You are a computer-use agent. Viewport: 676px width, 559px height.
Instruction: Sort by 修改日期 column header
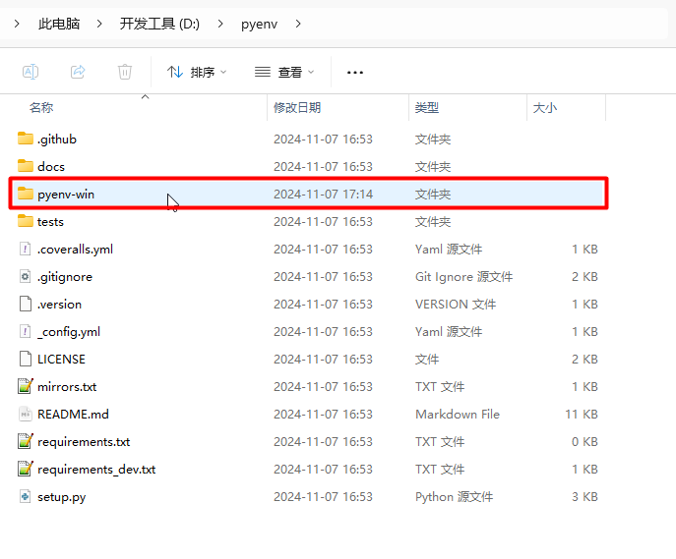point(297,107)
